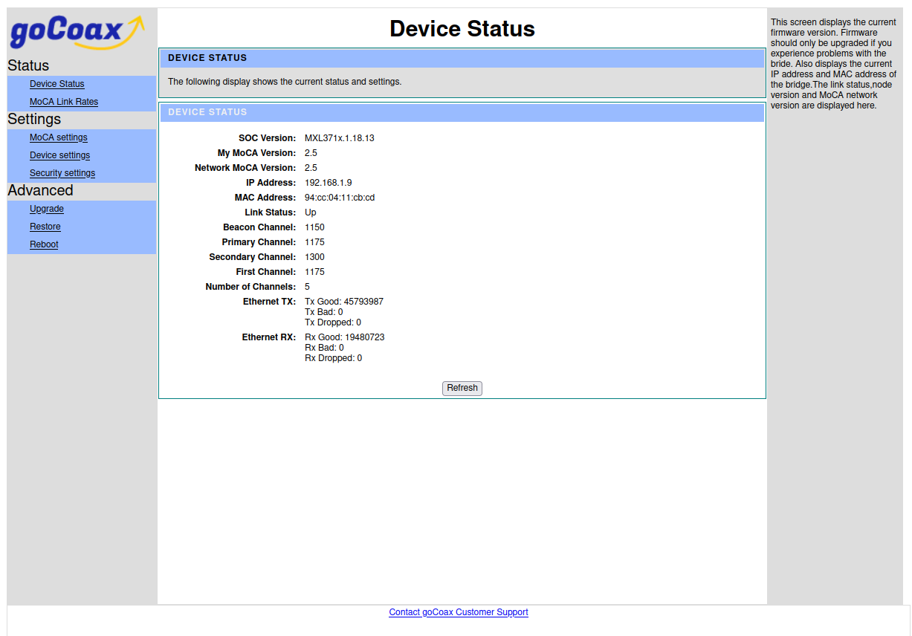Open MoCA settings in the sidebar
The image size is (912, 636).
coord(59,137)
